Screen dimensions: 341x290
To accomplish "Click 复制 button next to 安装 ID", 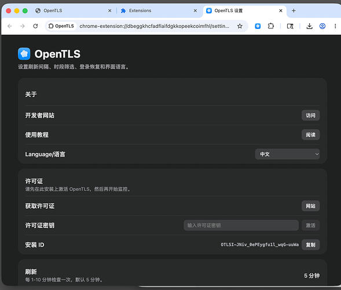I will [x=310, y=245].
